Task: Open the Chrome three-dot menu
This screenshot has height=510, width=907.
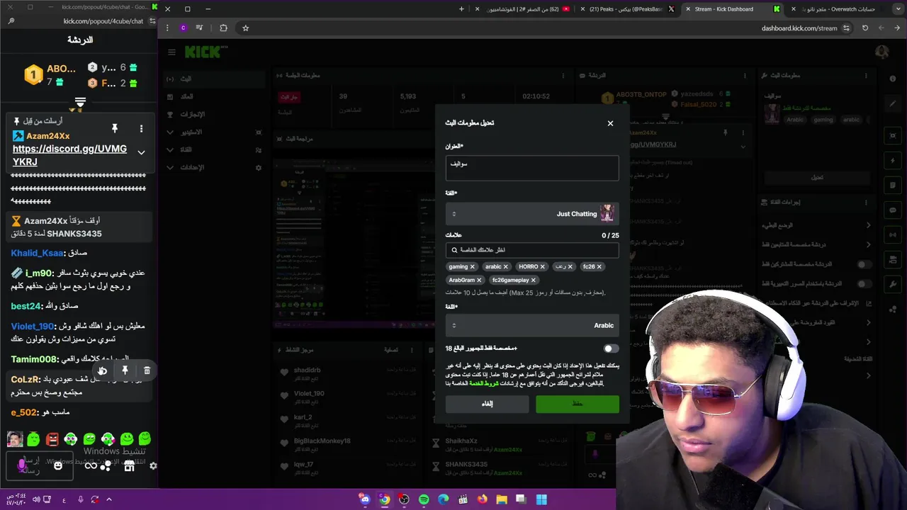Action: tap(167, 28)
